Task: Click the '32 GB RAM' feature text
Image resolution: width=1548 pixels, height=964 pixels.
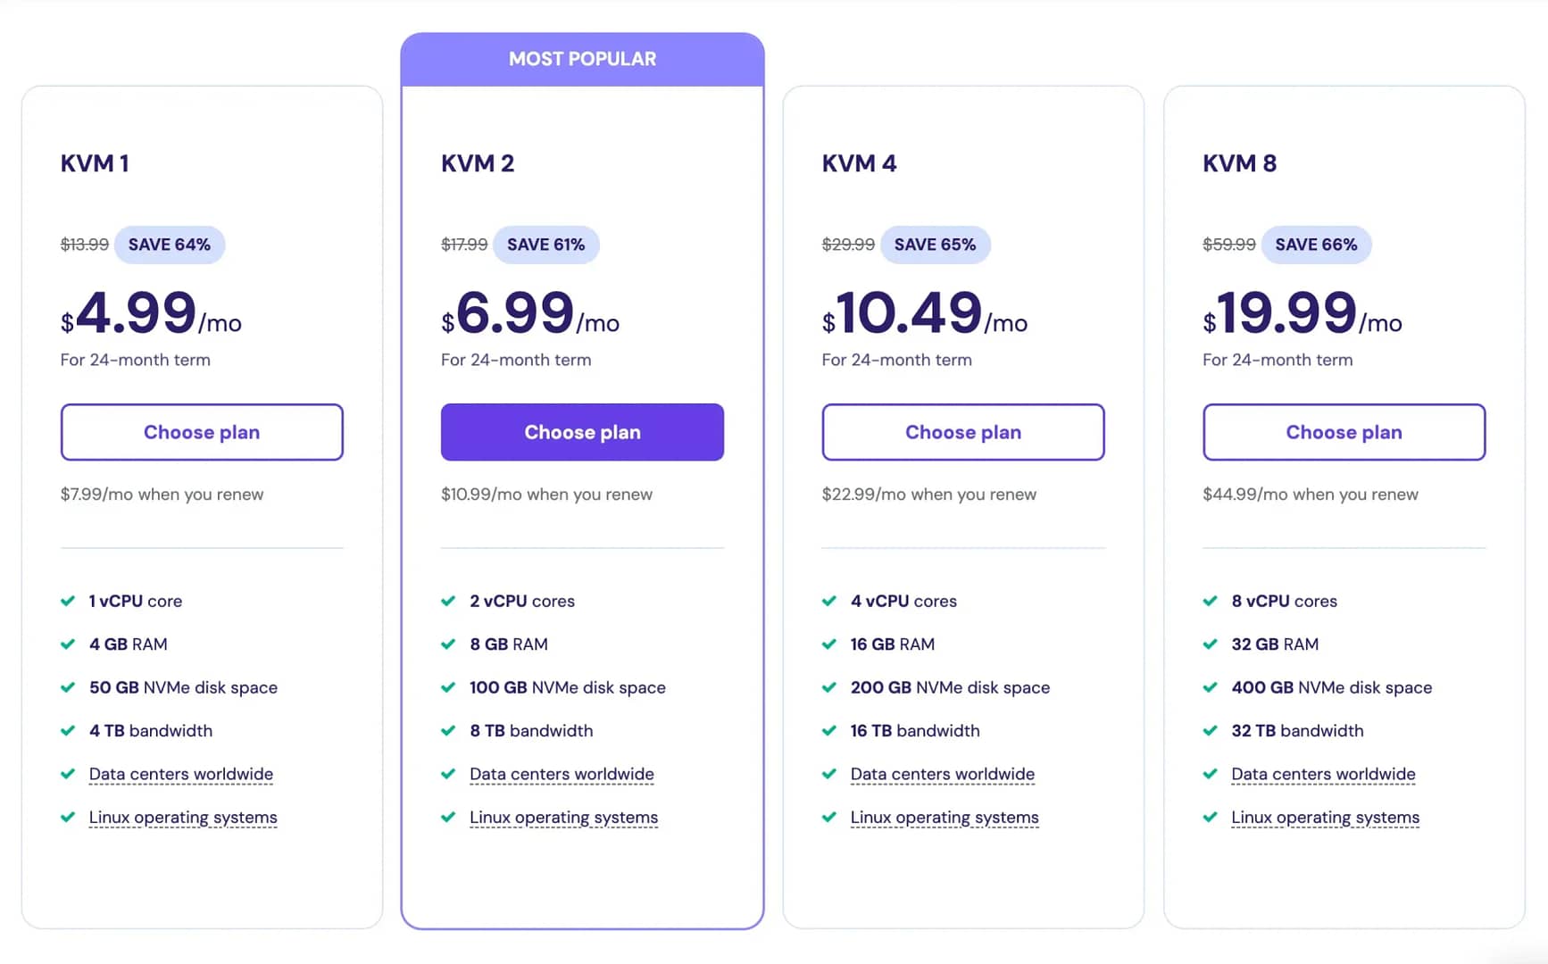Action: 1275,644
